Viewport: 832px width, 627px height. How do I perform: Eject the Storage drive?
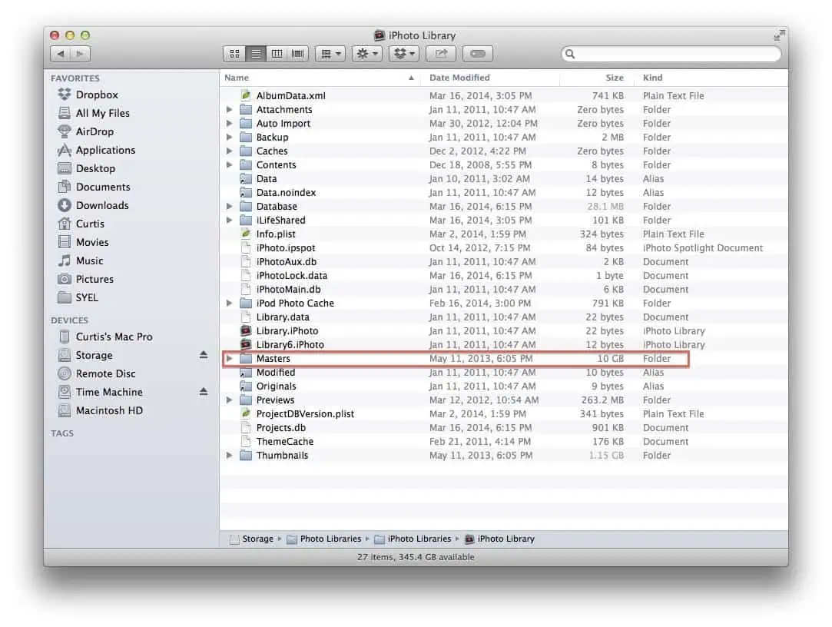point(204,355)
